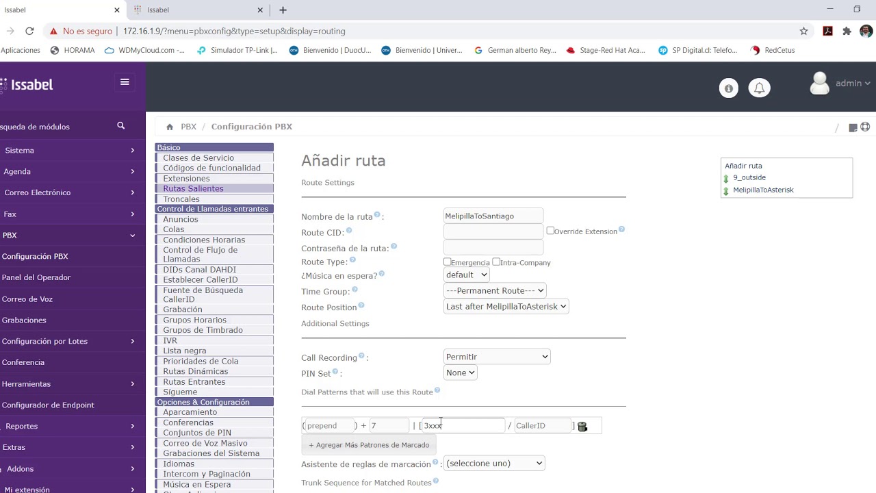Open the Call Recording Permitir dropdown

497,357
